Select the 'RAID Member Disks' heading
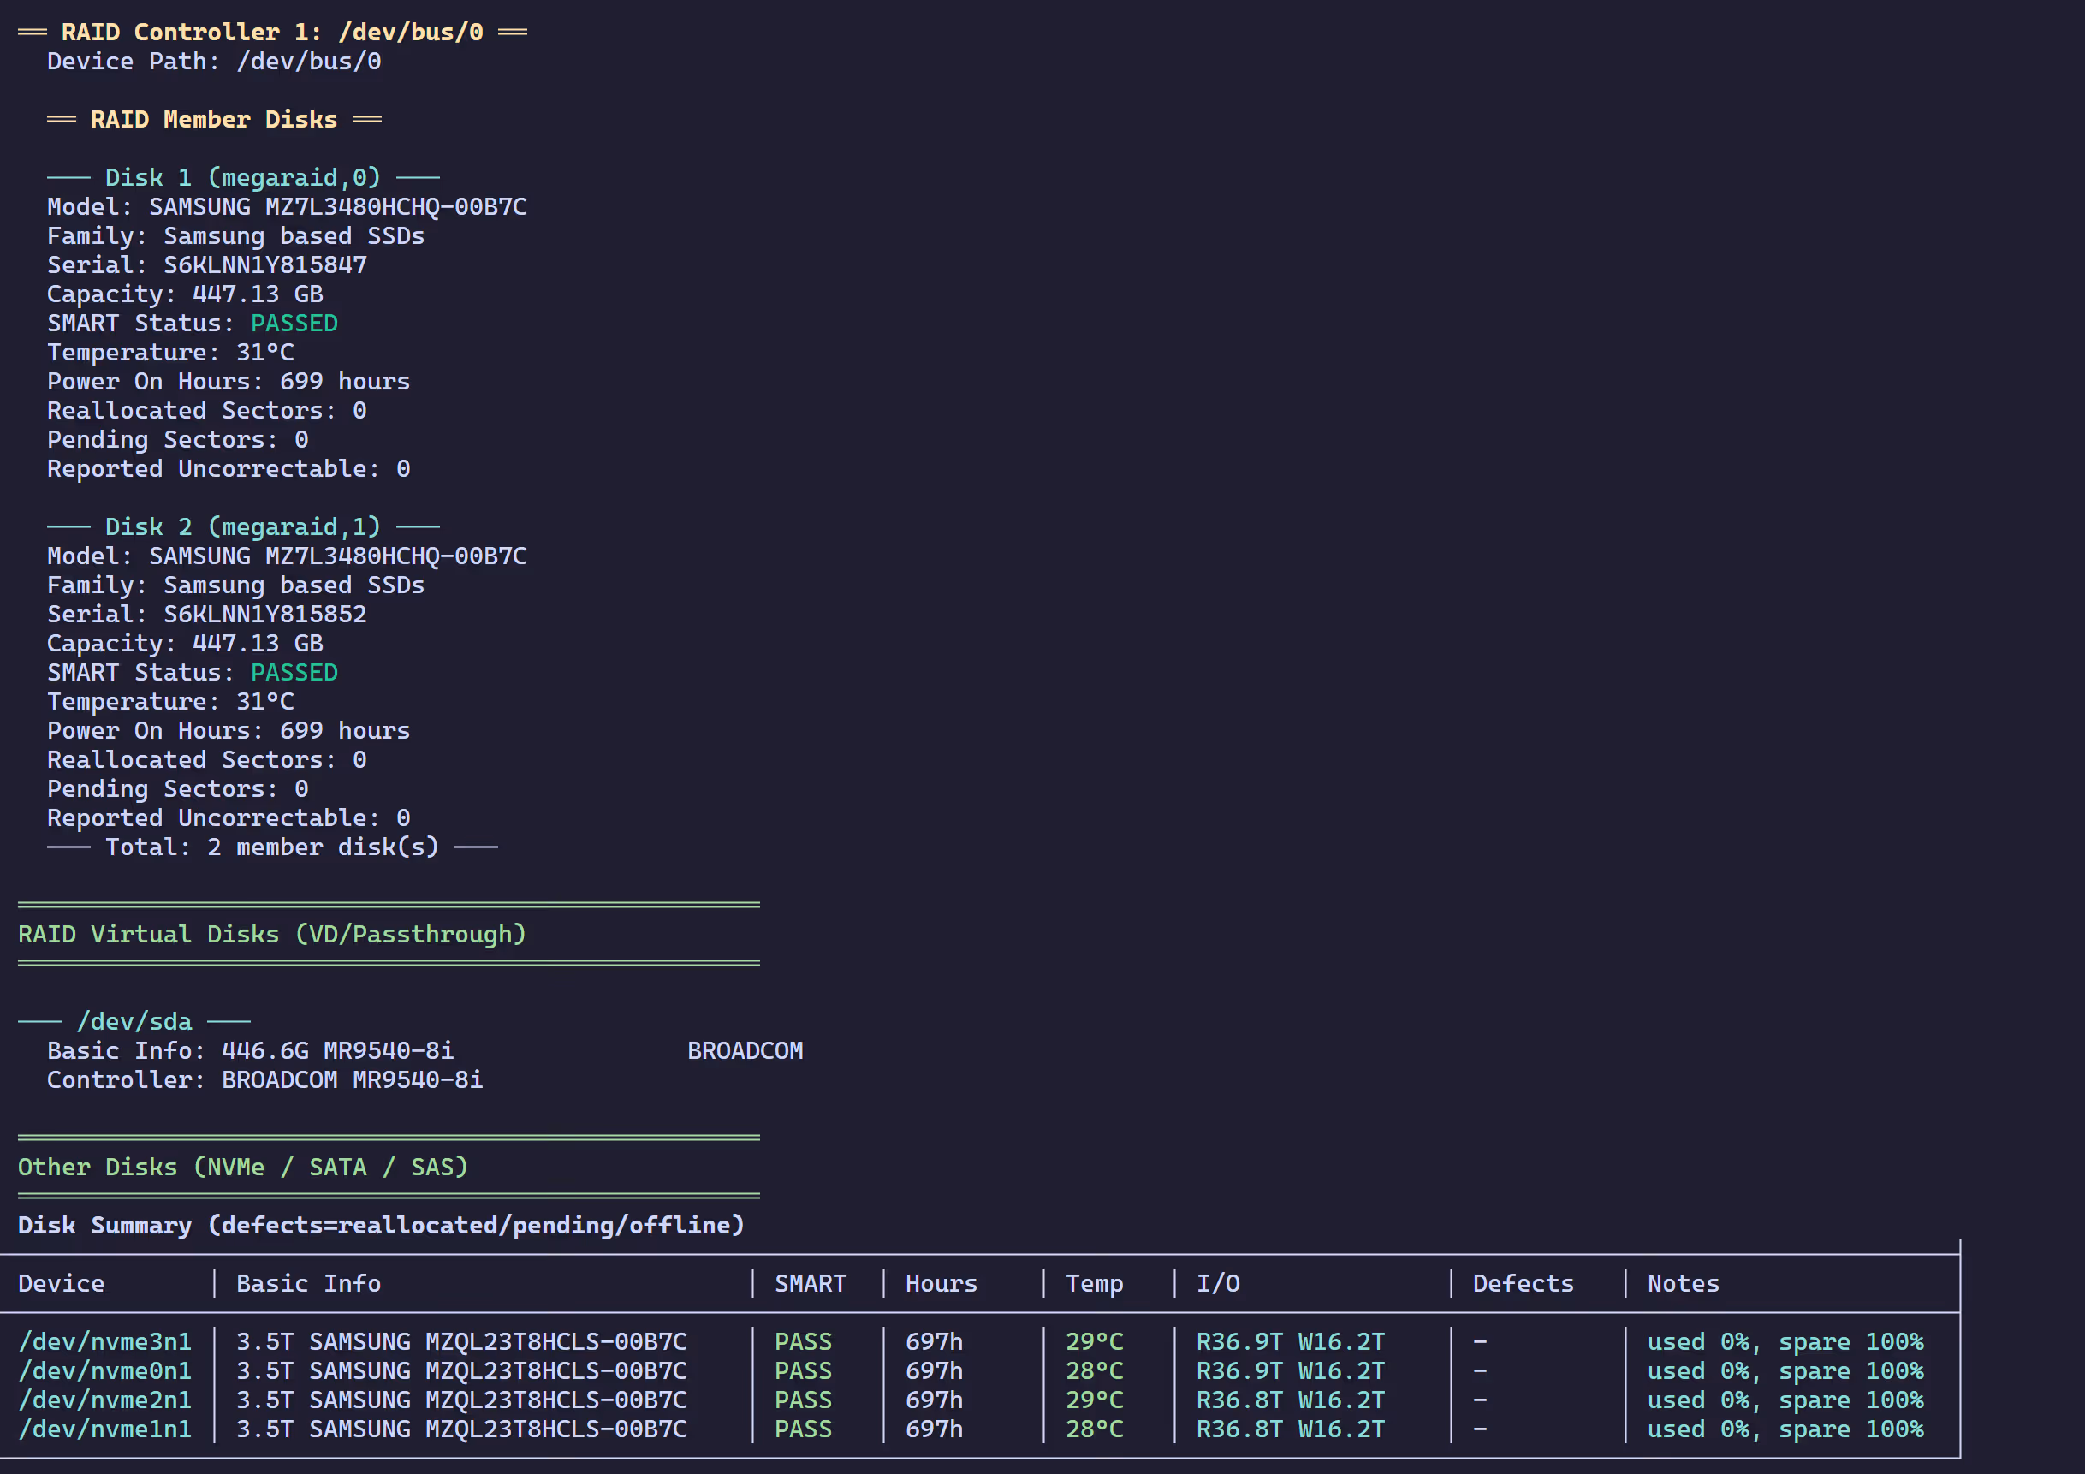This screenshot has width=2085, height=1474. click(214, 119)
